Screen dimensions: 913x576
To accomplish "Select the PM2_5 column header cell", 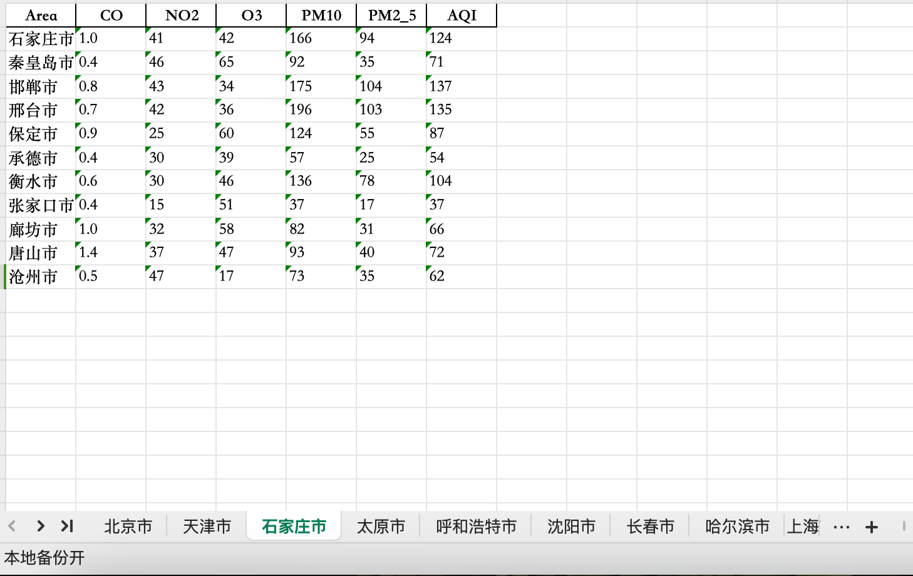I will (x=391, y=15).
